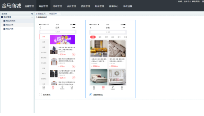
Task: Click the 修改密码 link at top right
Action: click(196, 2)
